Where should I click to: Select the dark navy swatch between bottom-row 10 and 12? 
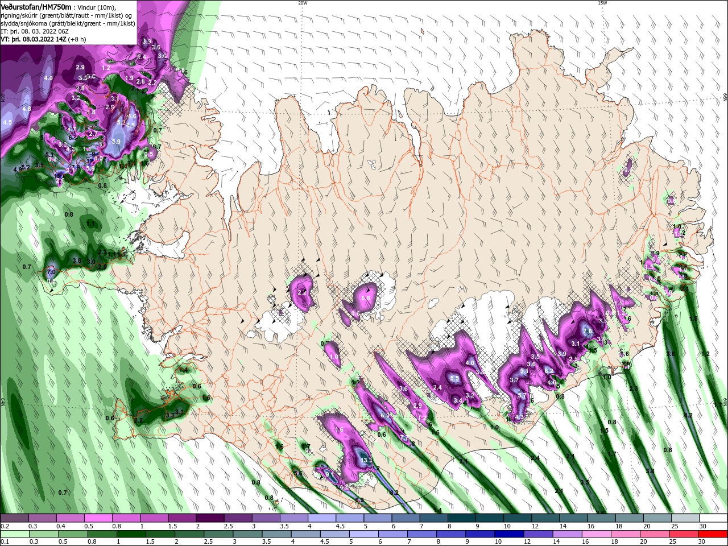pyautogui.click(x=508, y=534)
